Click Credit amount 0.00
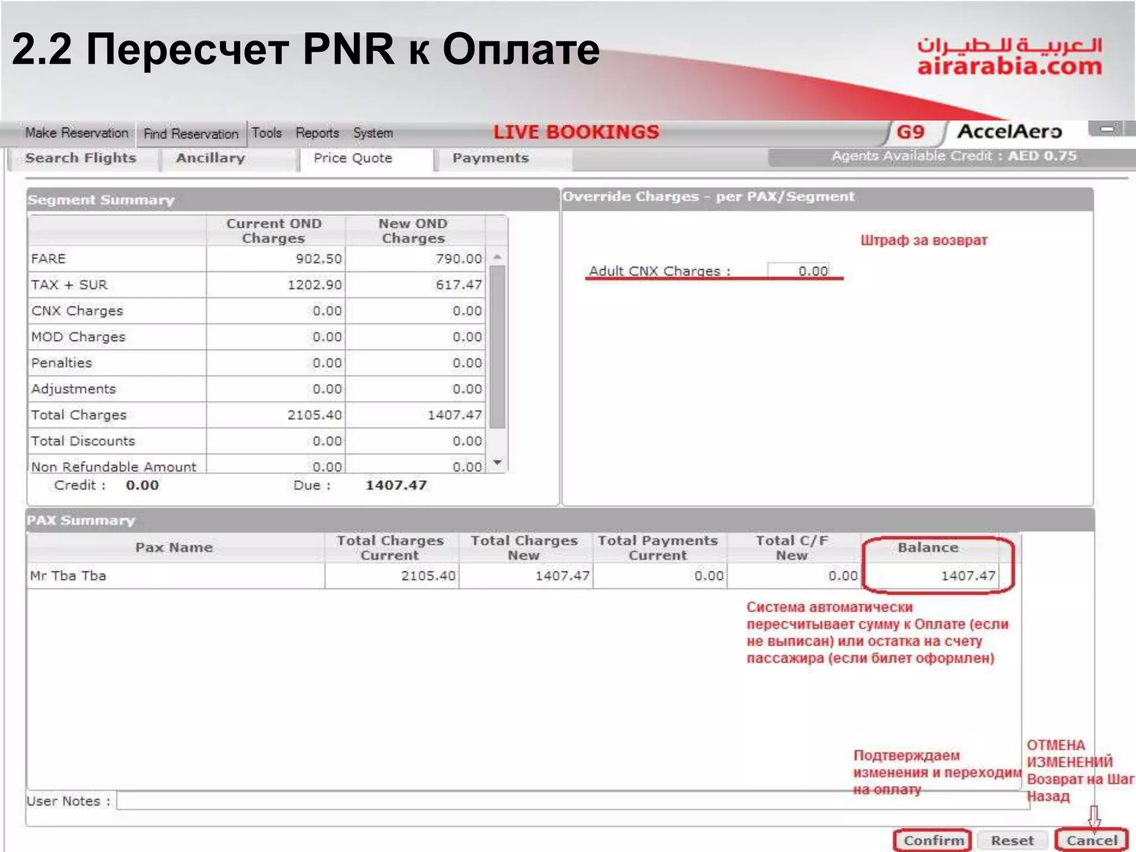1136x852 pixels. (142, 485)
